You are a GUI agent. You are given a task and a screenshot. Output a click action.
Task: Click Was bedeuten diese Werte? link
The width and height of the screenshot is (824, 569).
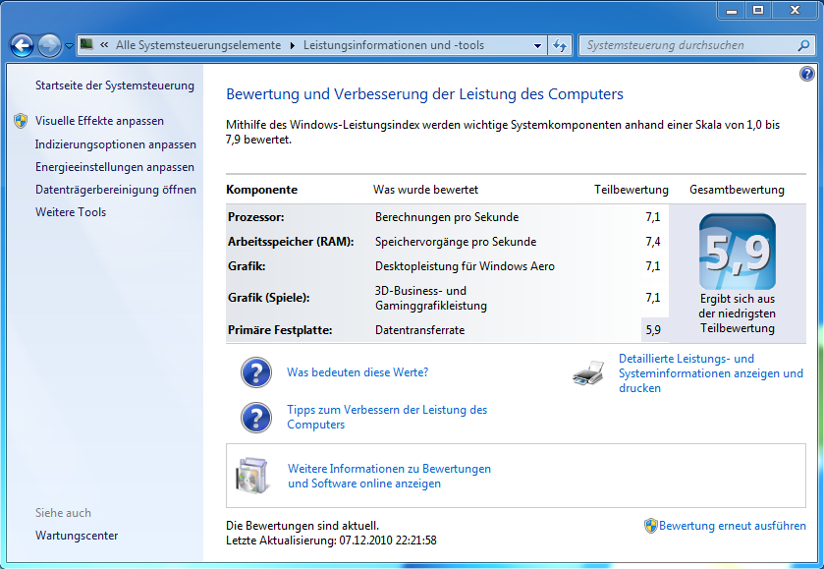coord(357,372)
